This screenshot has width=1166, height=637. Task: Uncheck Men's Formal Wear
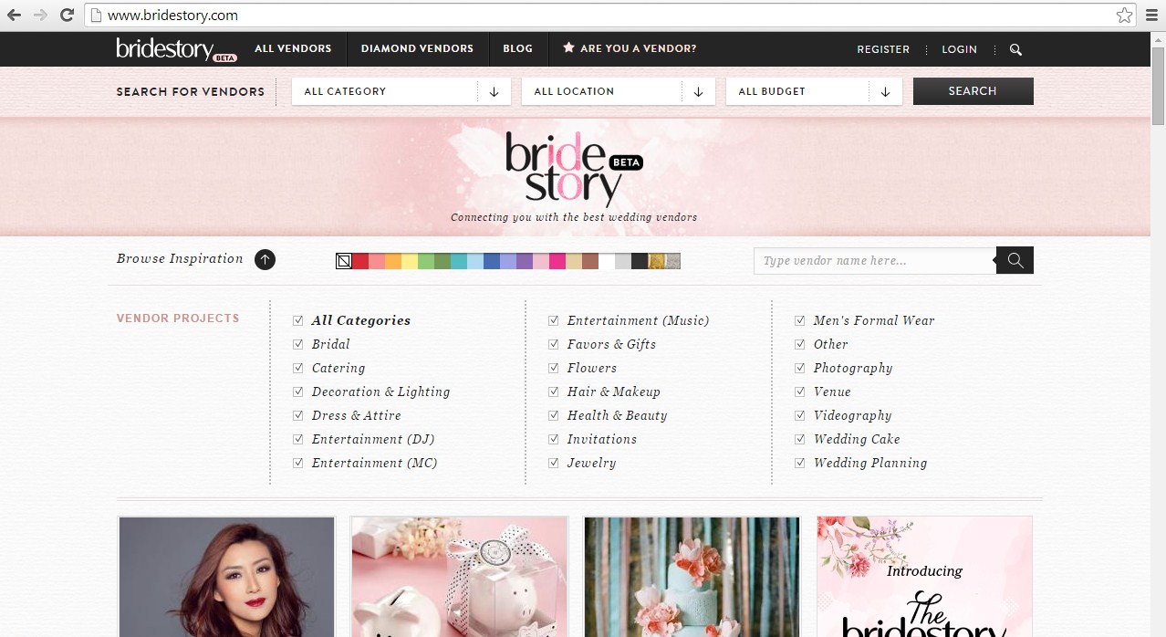[800, 320]
